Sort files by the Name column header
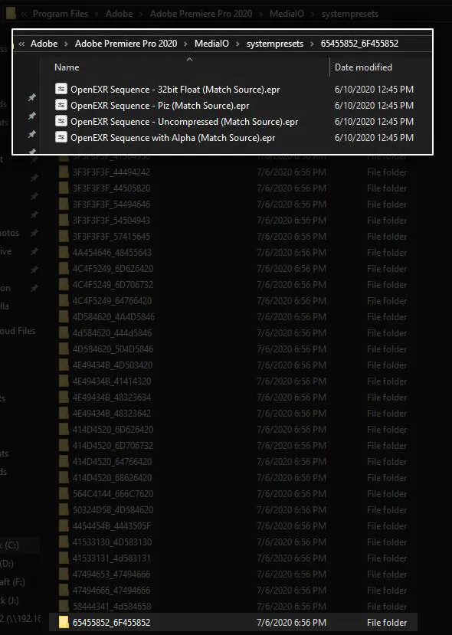The image size is (452, 635). click(x=67, y=67)
